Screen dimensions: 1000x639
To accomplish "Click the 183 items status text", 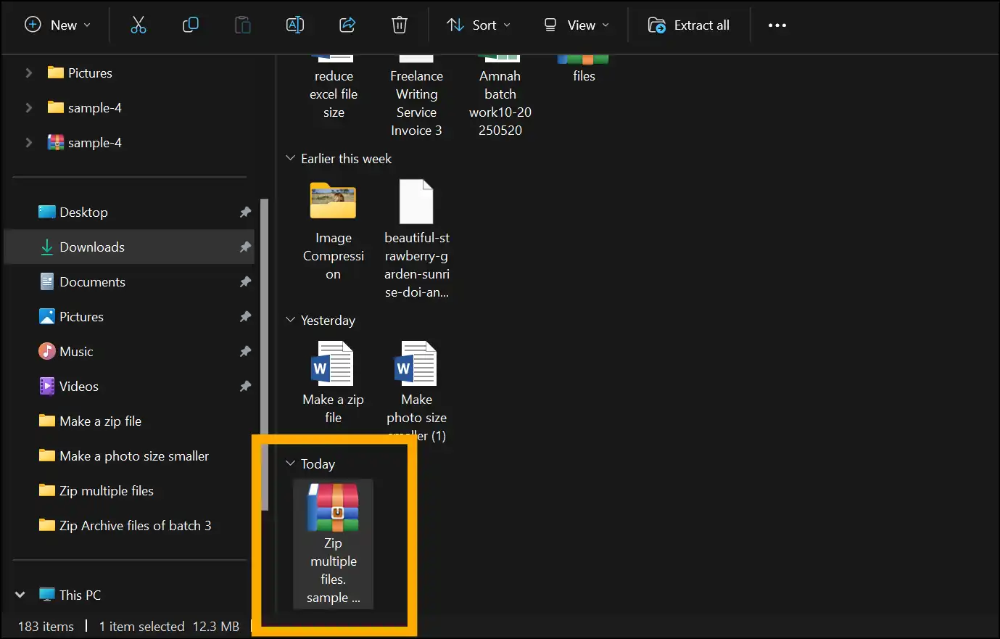I will click(46, 627).
